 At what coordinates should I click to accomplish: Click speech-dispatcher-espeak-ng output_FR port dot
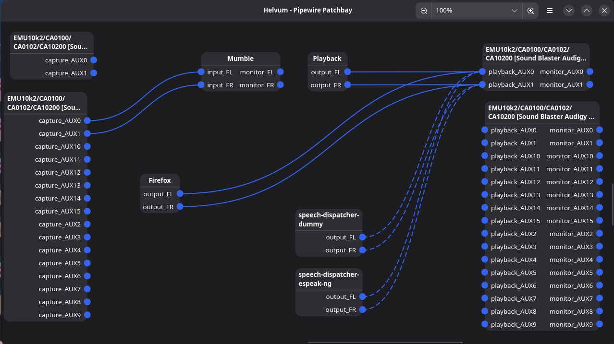[363, 309]
